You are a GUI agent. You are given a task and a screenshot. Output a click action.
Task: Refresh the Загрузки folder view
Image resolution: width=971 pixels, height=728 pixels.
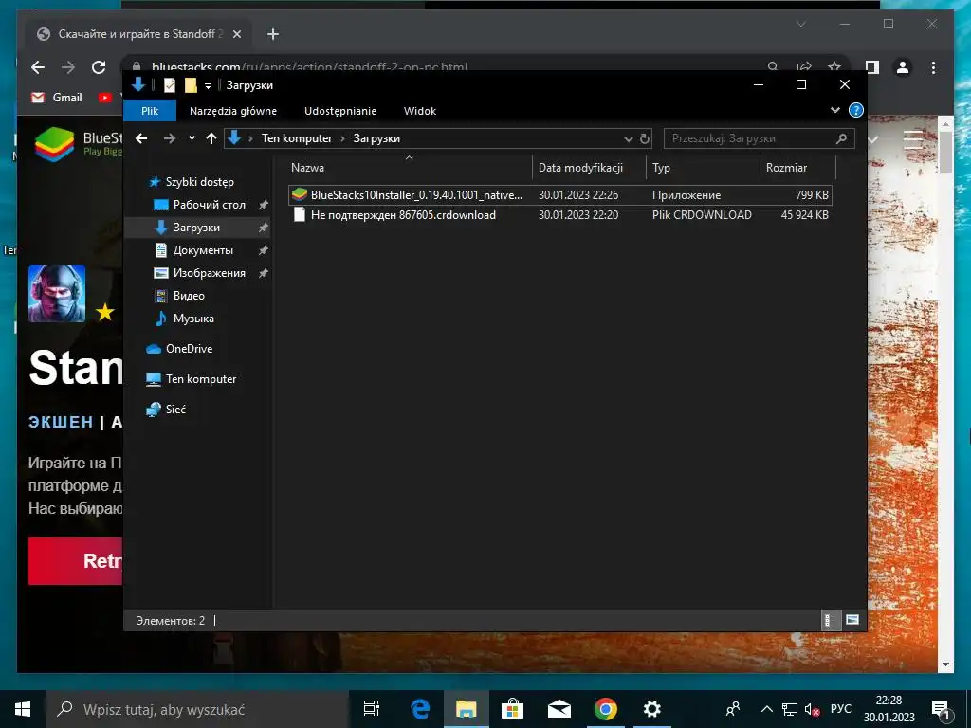[645, 138]
